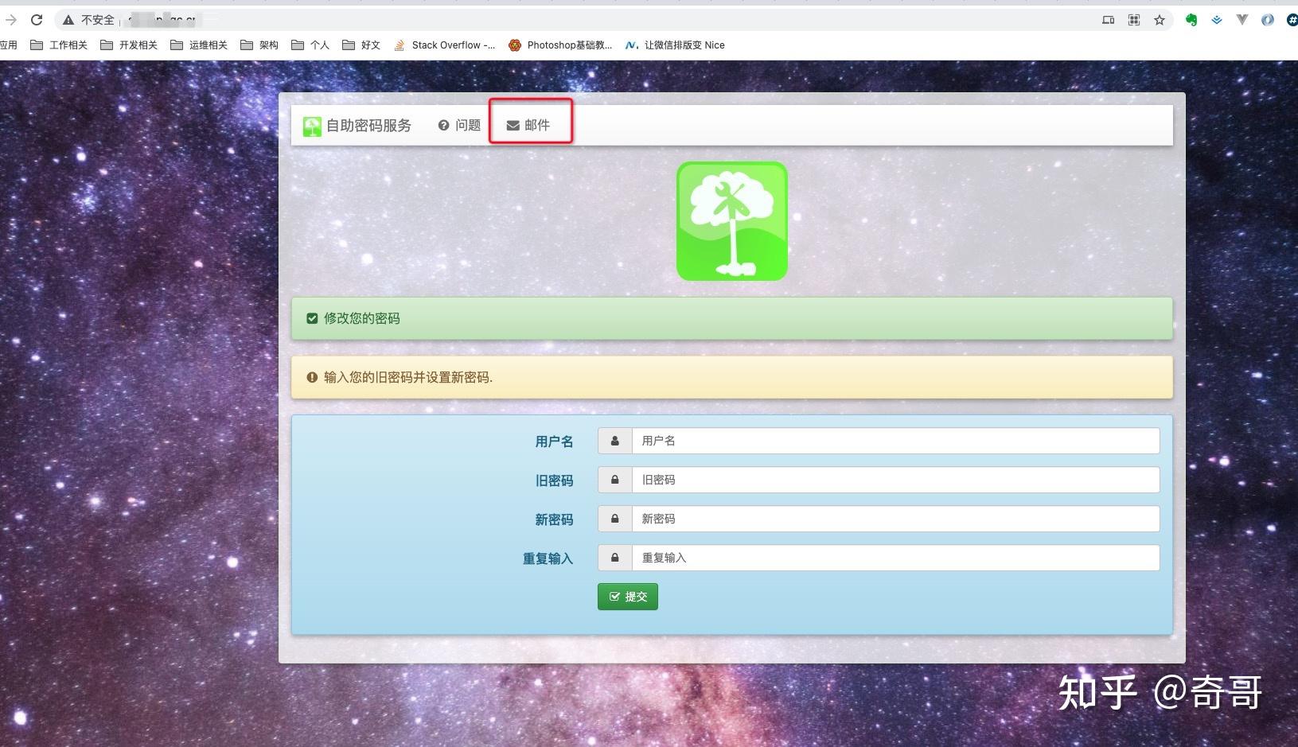Click the info icon in the yellow alert bar
Viewport: 1298px width, 747px height.
[x=311, y=377]
